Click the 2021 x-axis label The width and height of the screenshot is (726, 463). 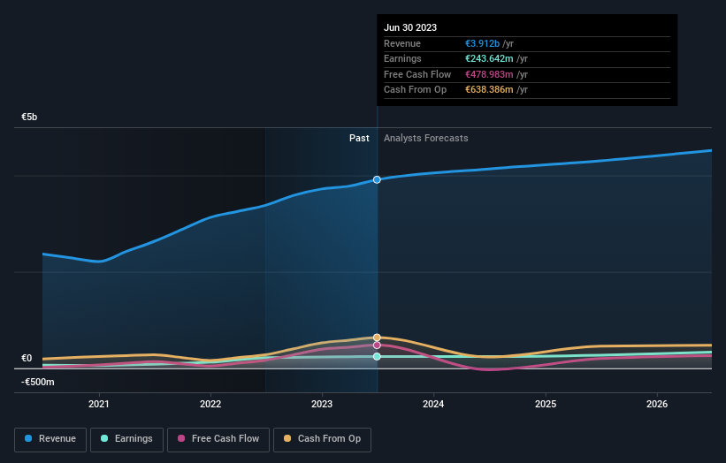(99, 404)
